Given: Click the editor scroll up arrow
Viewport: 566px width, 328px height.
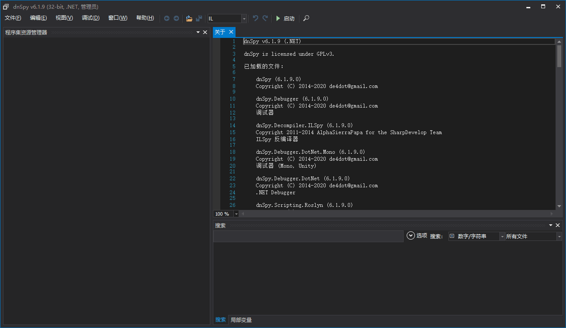Looking at the screenshot, I should click(559, 43).
